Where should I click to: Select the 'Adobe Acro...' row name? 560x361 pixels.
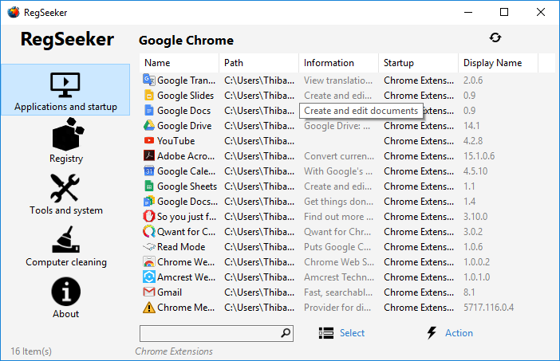pos(186,156)
